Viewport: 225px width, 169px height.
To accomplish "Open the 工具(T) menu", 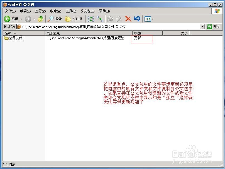I will click(71, 11).
